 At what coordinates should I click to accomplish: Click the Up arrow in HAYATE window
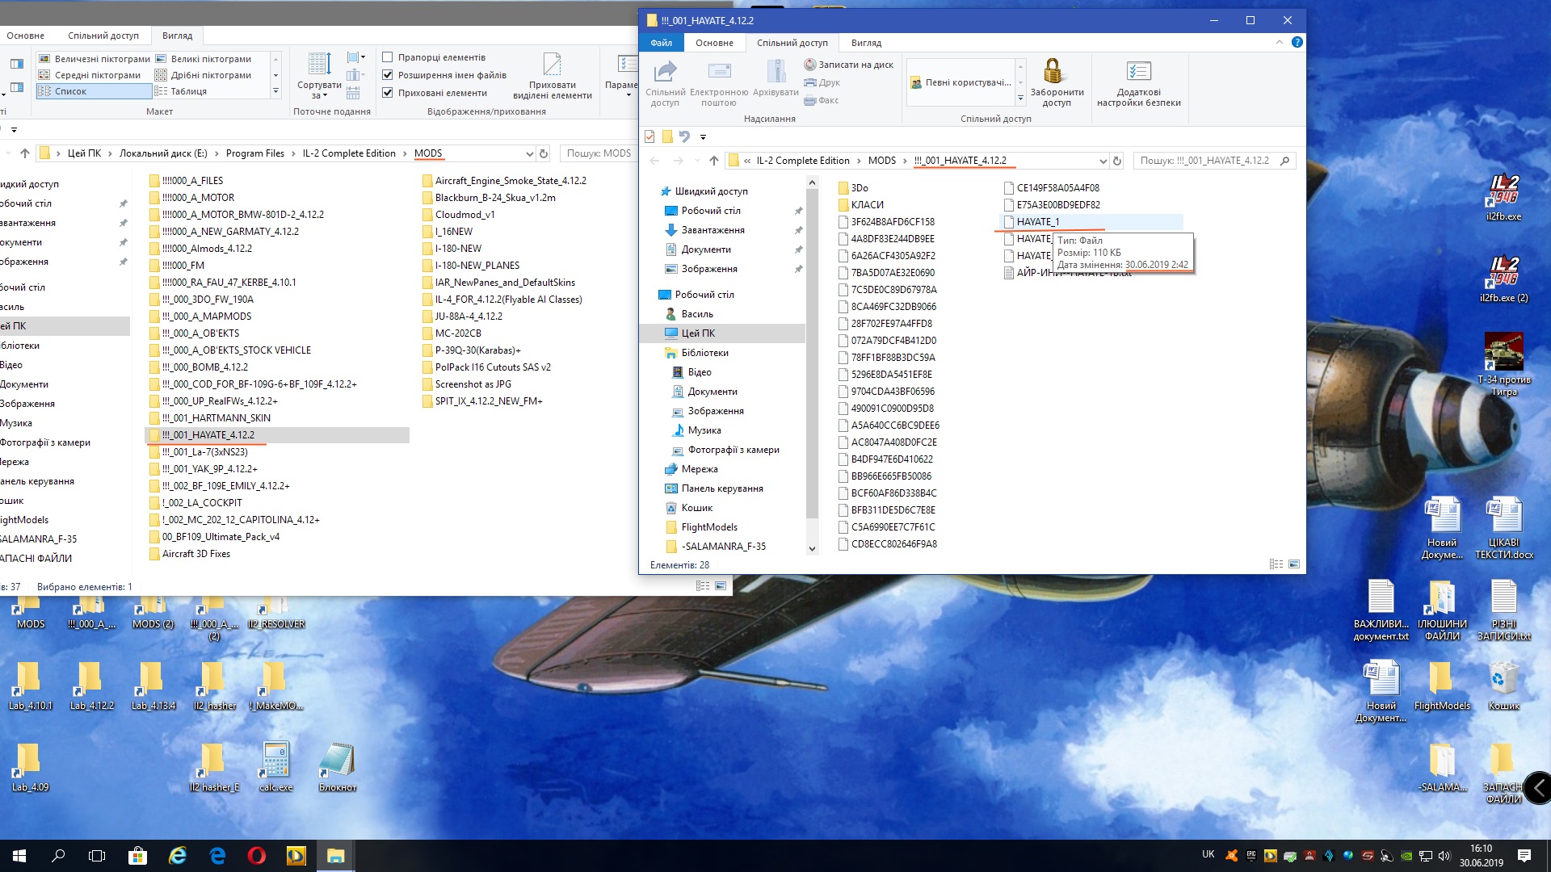pos(713,161)
